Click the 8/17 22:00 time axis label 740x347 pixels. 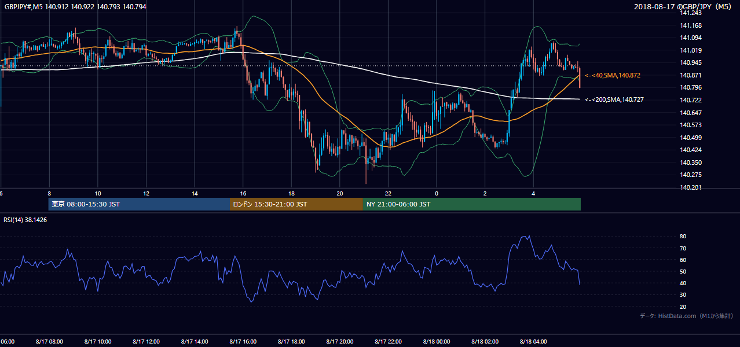coord(389,342)
